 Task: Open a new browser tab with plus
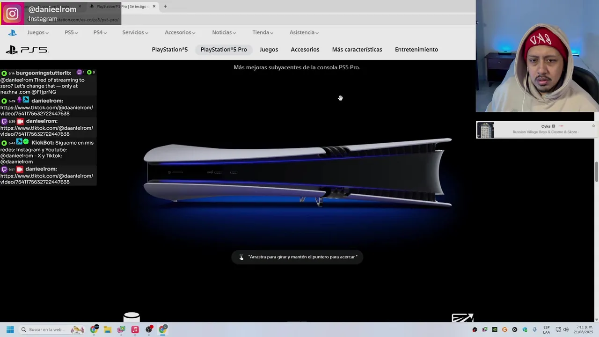click(165, 6)
